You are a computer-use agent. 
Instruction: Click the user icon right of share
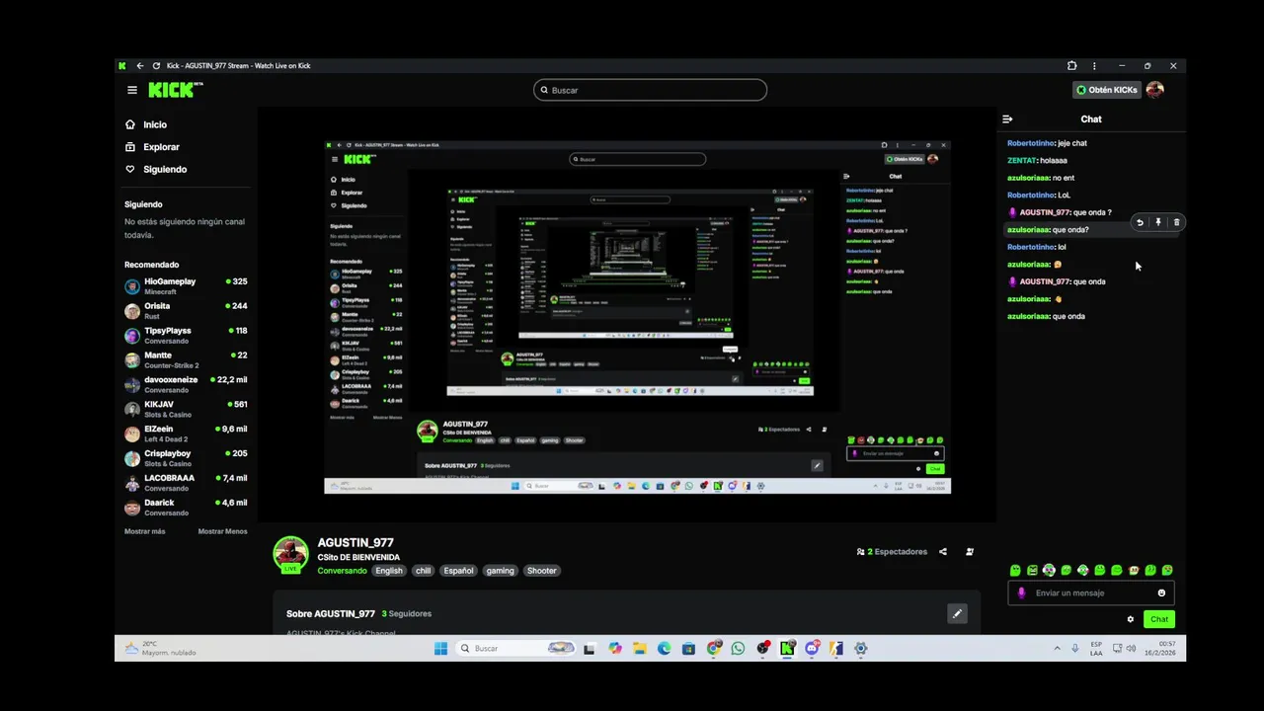click(970, 552)
